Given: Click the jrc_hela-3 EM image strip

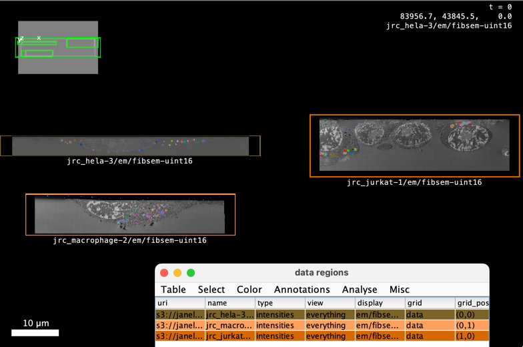Looking at the screenshot, I should point(130,145).
